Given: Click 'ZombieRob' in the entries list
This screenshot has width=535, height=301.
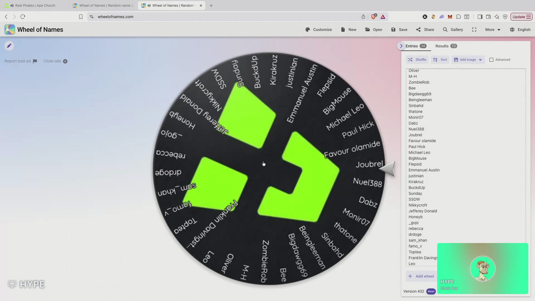Looking at the screenshot, I should (419, 82).
